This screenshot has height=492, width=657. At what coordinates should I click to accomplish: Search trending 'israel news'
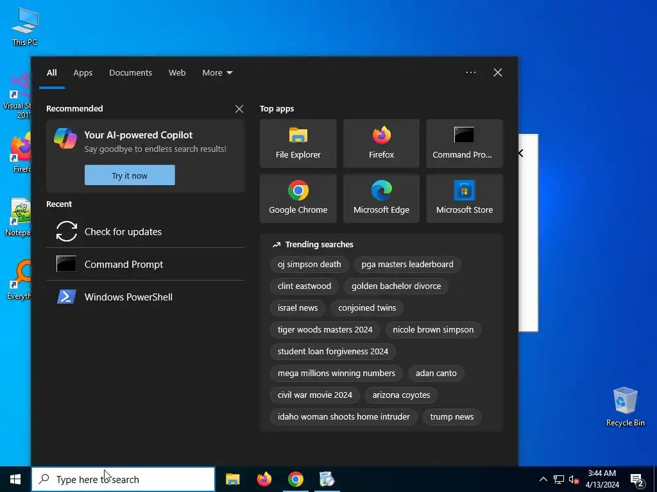click(x=298, y=308)
